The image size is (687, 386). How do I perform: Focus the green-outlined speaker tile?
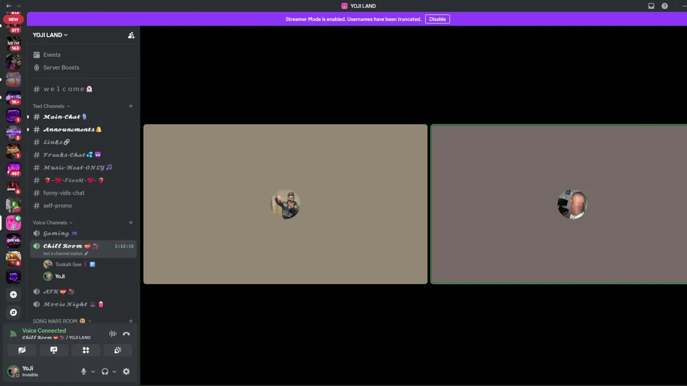(559, 204)
